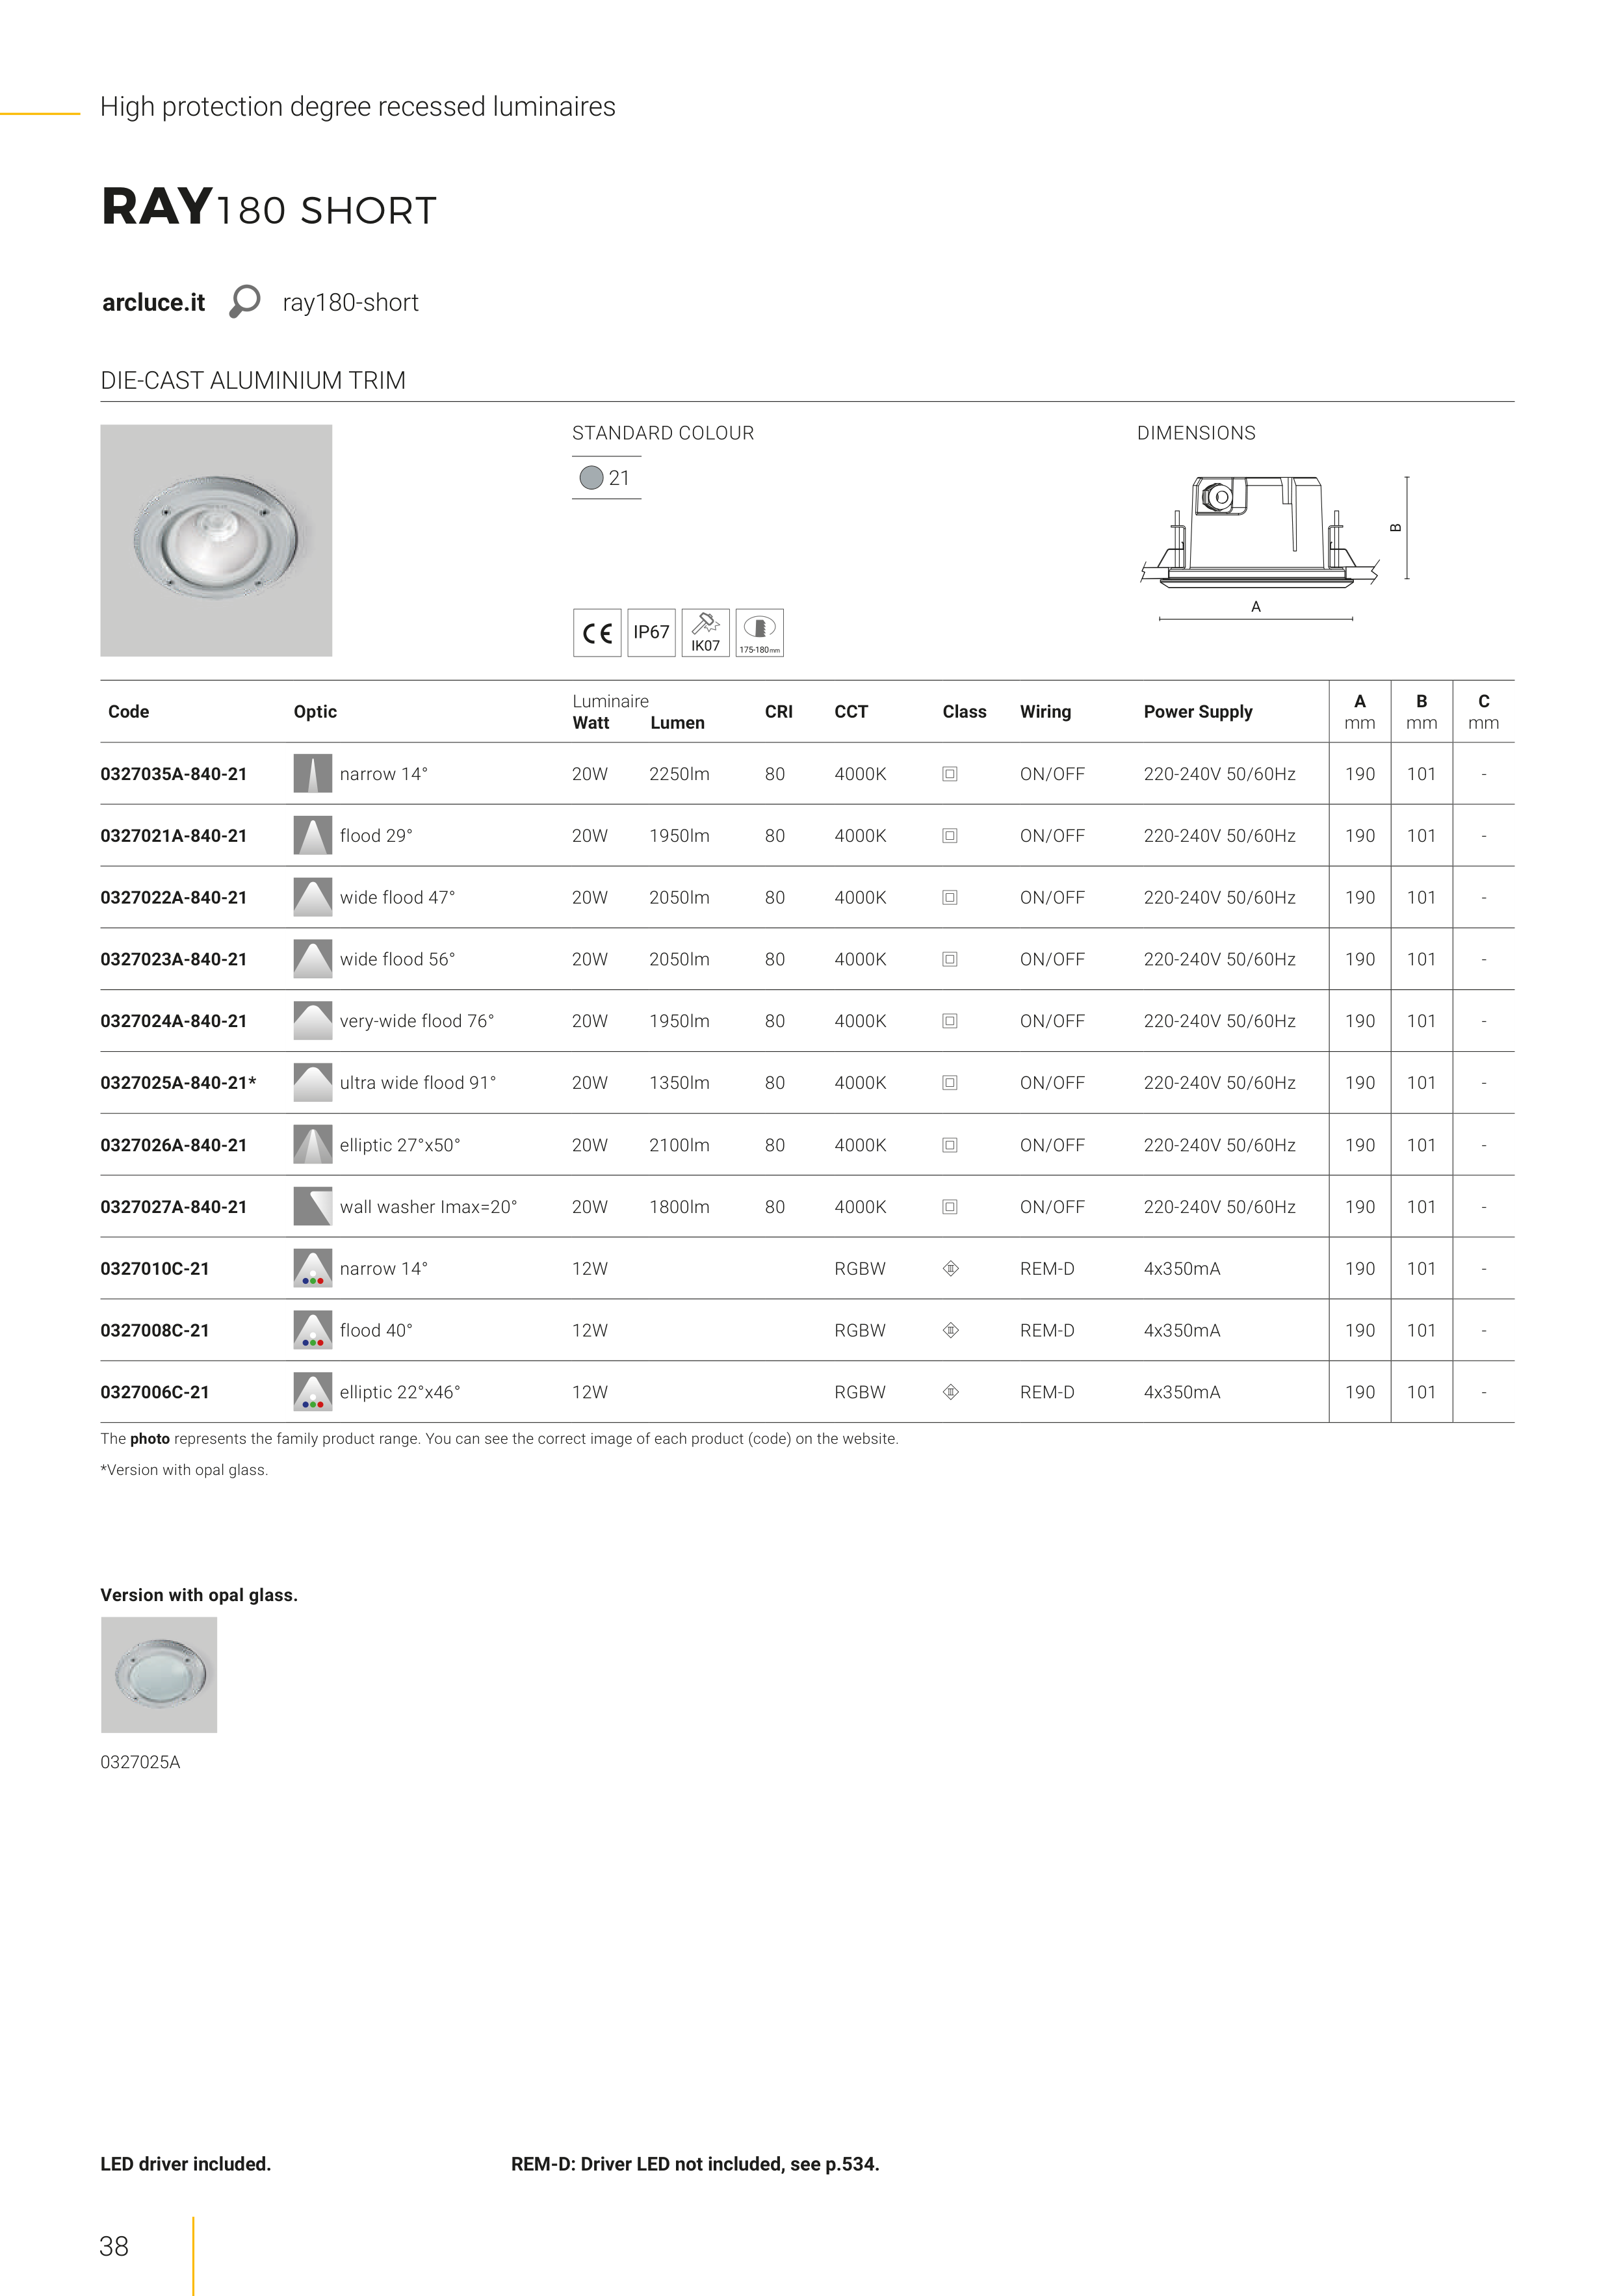Click the opal glass version thumbnail
The height and width of the screenshot is (2296, 1623).
click(x=159, y=1675)
